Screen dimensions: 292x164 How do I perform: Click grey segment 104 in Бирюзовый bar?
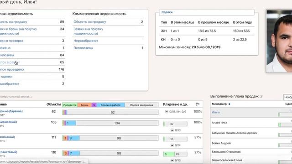pyautogui.click(x=117, y=123)
